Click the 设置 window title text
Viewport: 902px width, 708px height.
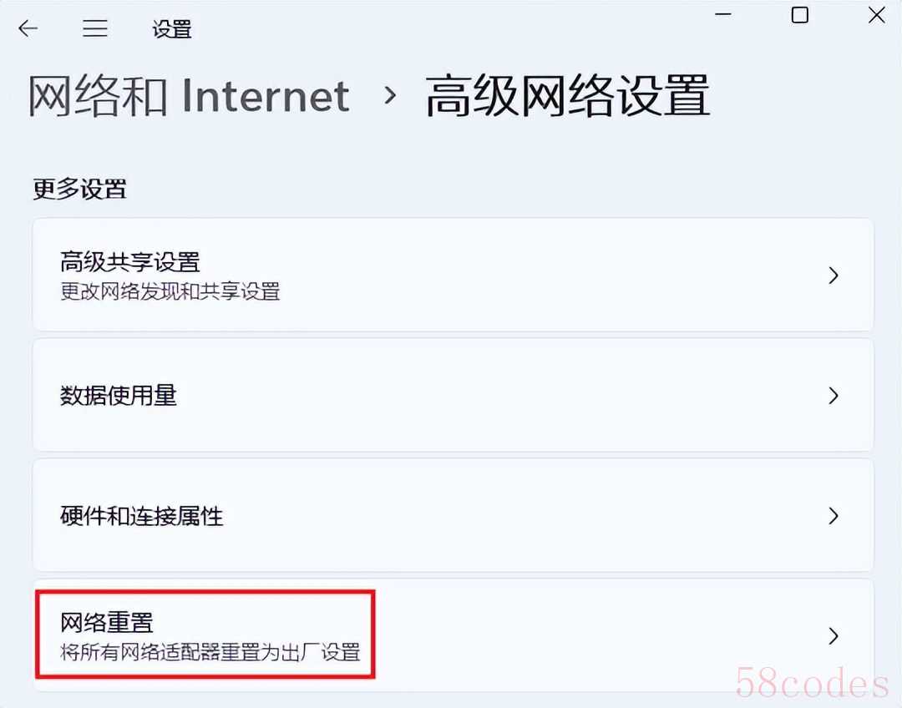tap(171, 28)
